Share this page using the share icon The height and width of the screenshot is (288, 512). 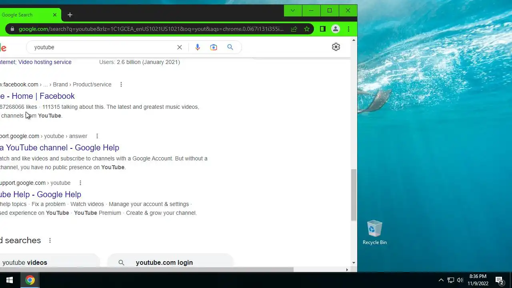click(x=294, y=29)
